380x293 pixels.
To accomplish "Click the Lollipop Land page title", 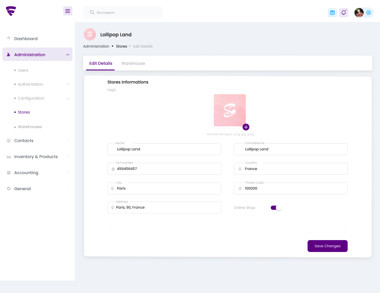I will [116, 34].
